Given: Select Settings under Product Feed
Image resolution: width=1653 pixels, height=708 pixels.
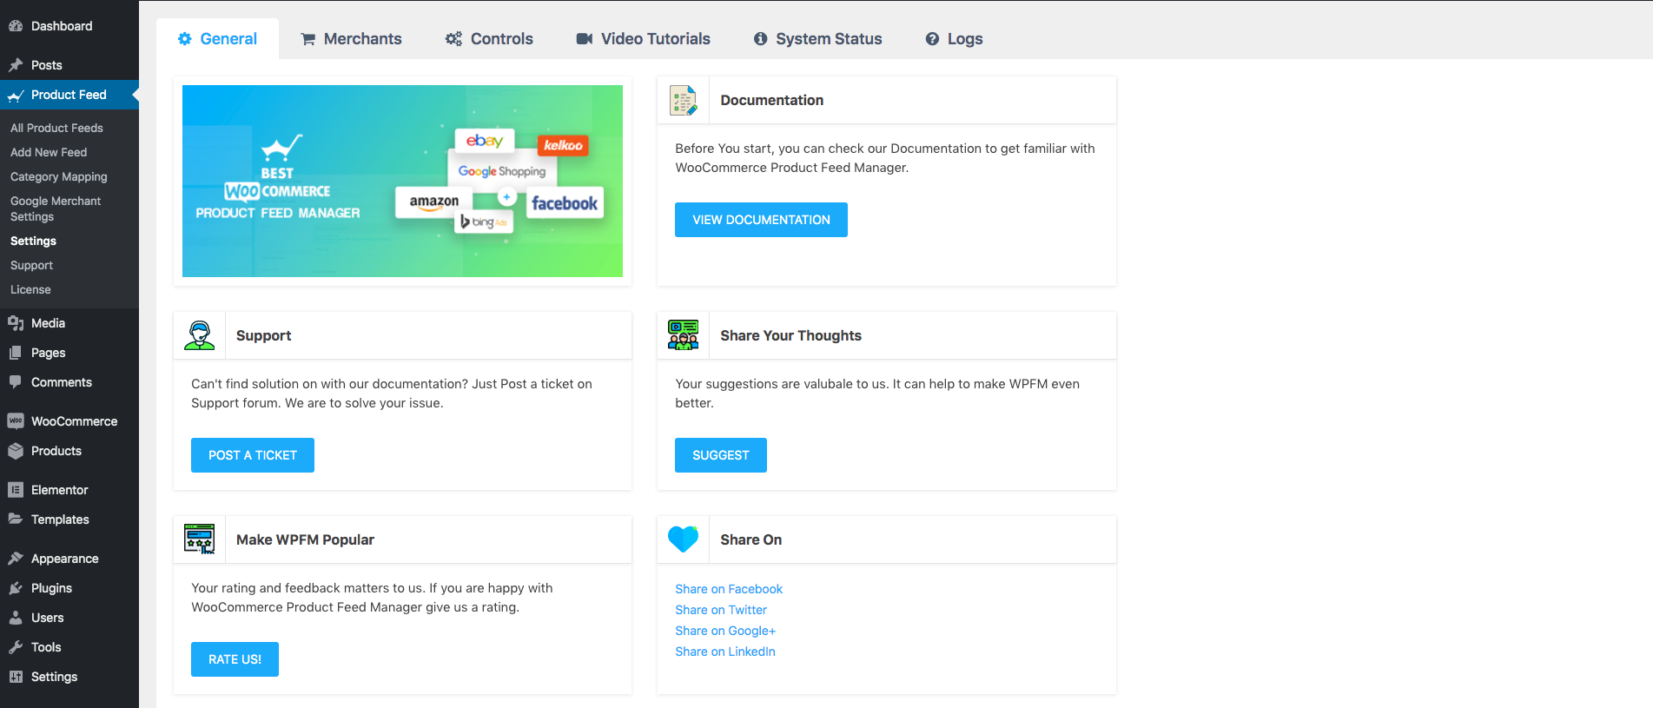Looking at the screenshot, I should [33, 241].
